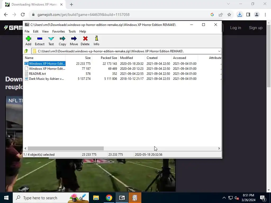Sort by Packed Size column
This screenshot has height=203, width=271.
click(x=105, y=58)
